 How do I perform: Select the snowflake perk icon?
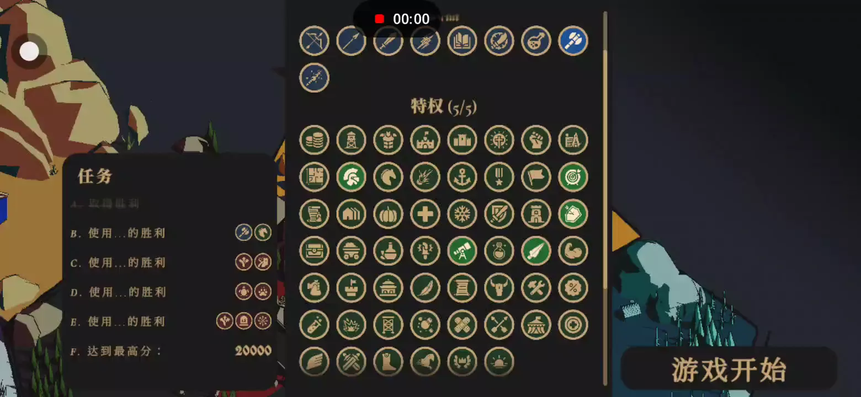point(462,214)
